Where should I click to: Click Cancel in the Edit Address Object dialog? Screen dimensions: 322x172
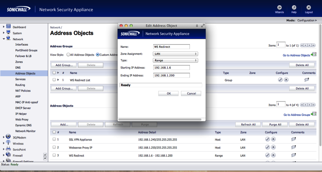(x=191, y=93)
